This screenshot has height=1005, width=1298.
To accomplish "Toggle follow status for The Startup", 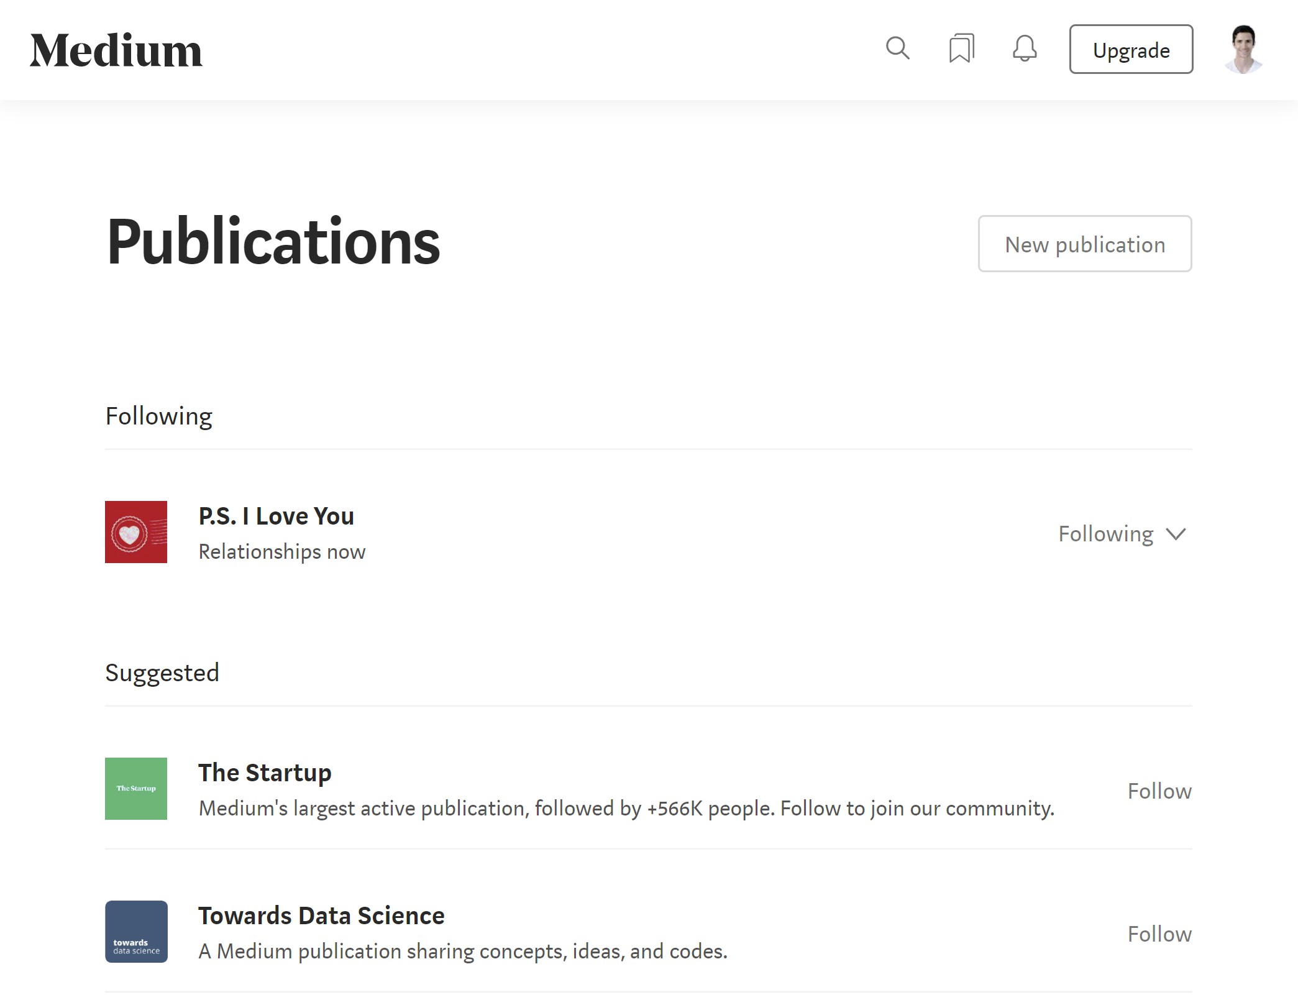I will [x=1159, y=789].
